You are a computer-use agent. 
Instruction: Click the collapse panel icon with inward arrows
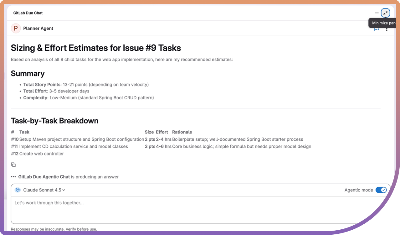(x=385, y=13)
